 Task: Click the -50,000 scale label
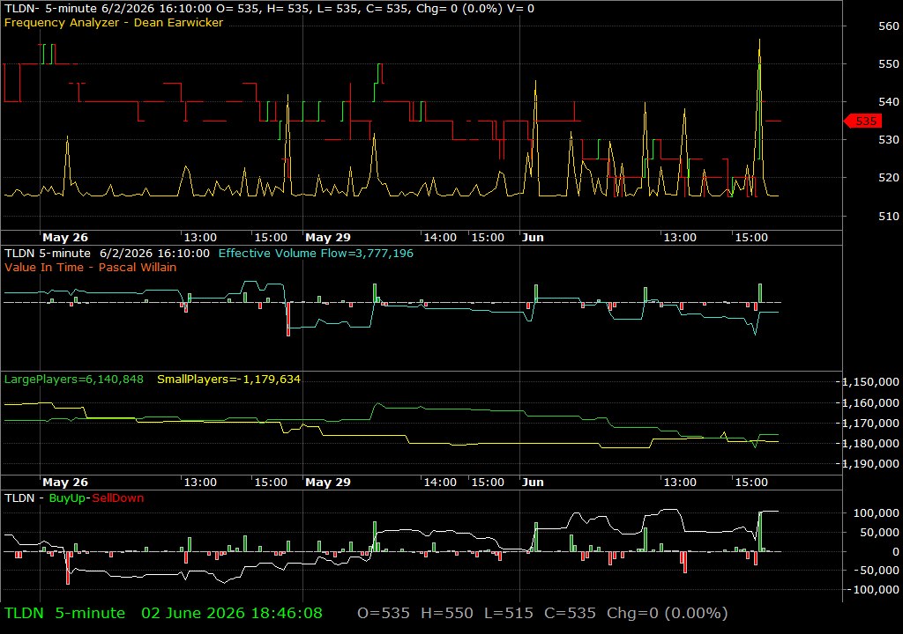[x=877, y=570]
